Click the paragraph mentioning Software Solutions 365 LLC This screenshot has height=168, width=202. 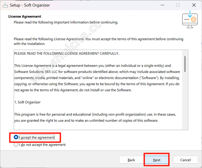point(97,78)
